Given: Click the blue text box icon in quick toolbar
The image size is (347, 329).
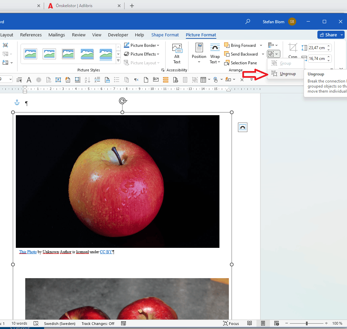Looking at the screenshot, I should click(58, 80).
